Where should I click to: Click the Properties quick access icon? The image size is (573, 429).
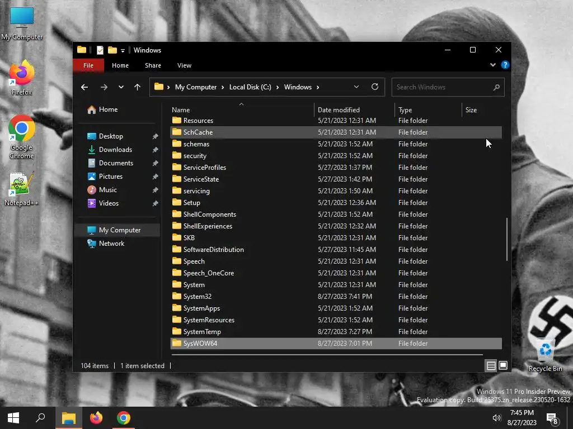(x=100, y=50)
